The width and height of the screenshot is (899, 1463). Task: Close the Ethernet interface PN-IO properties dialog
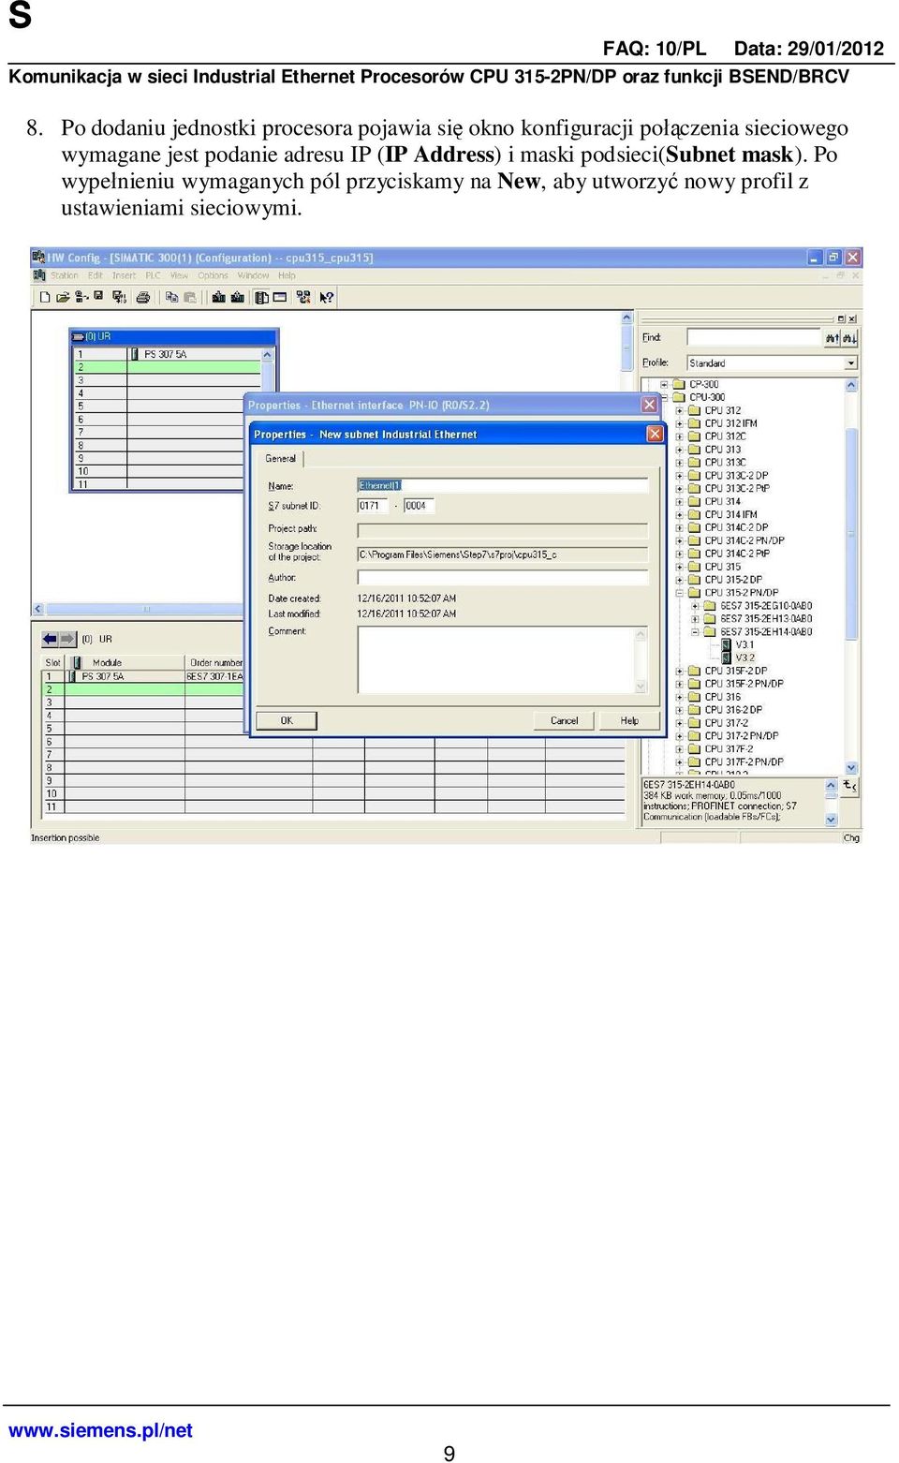[x=649, y=405]
